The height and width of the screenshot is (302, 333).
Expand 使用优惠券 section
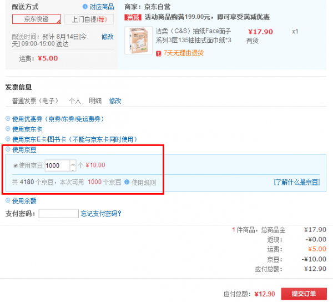point(8,119)
